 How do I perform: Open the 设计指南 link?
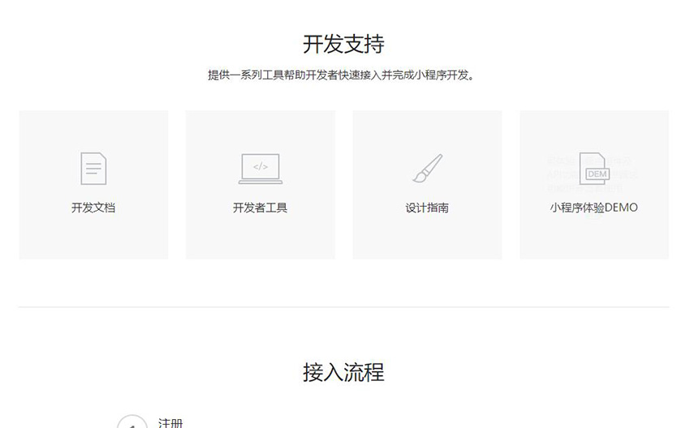coord(427,208)
